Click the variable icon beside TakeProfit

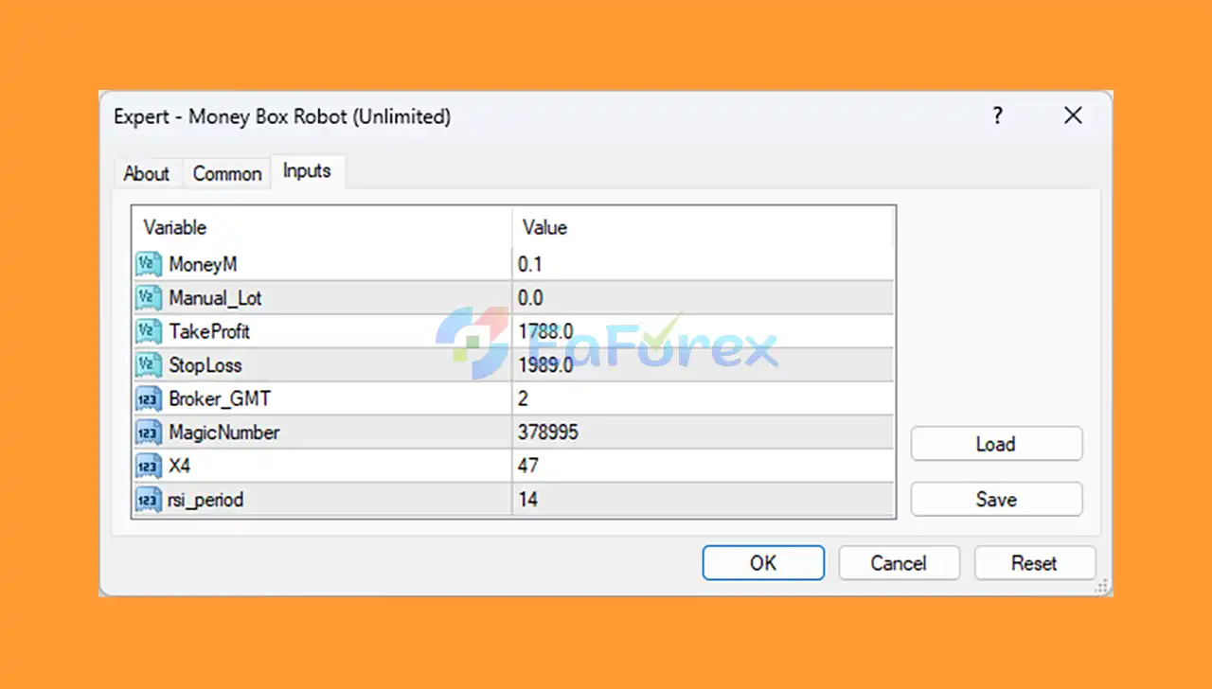[x=149, y=331]
